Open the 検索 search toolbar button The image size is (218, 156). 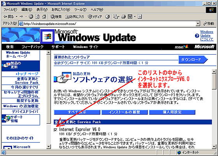(56, 17)
